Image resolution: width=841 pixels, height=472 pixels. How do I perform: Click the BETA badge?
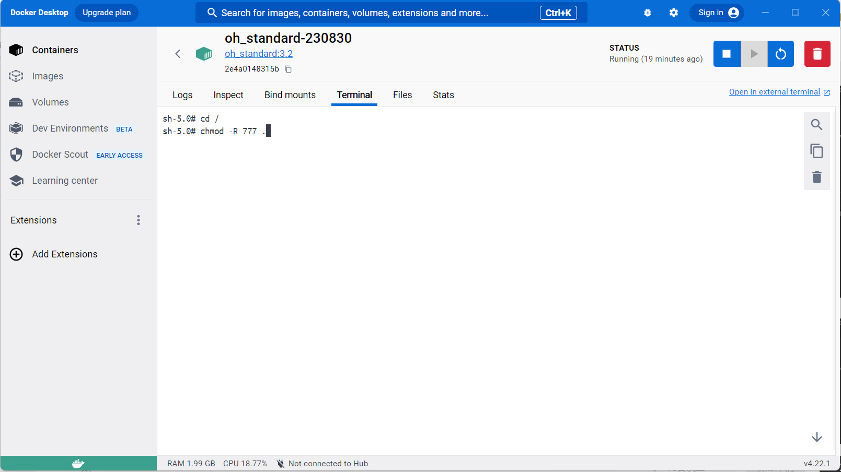click(124, 129)
